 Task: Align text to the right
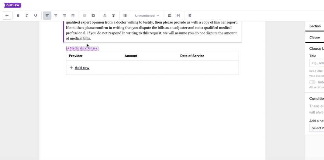tap(64, 16)
